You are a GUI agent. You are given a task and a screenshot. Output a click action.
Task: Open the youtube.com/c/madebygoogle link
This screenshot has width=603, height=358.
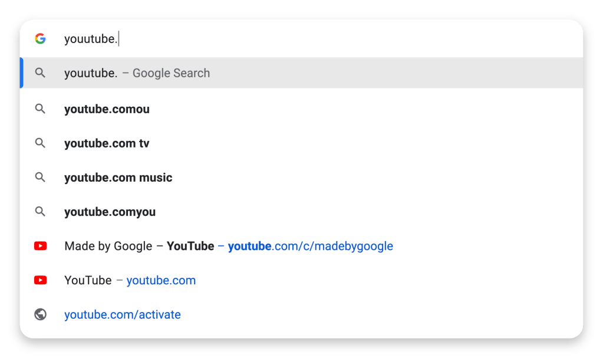click(x=310, y=246)
